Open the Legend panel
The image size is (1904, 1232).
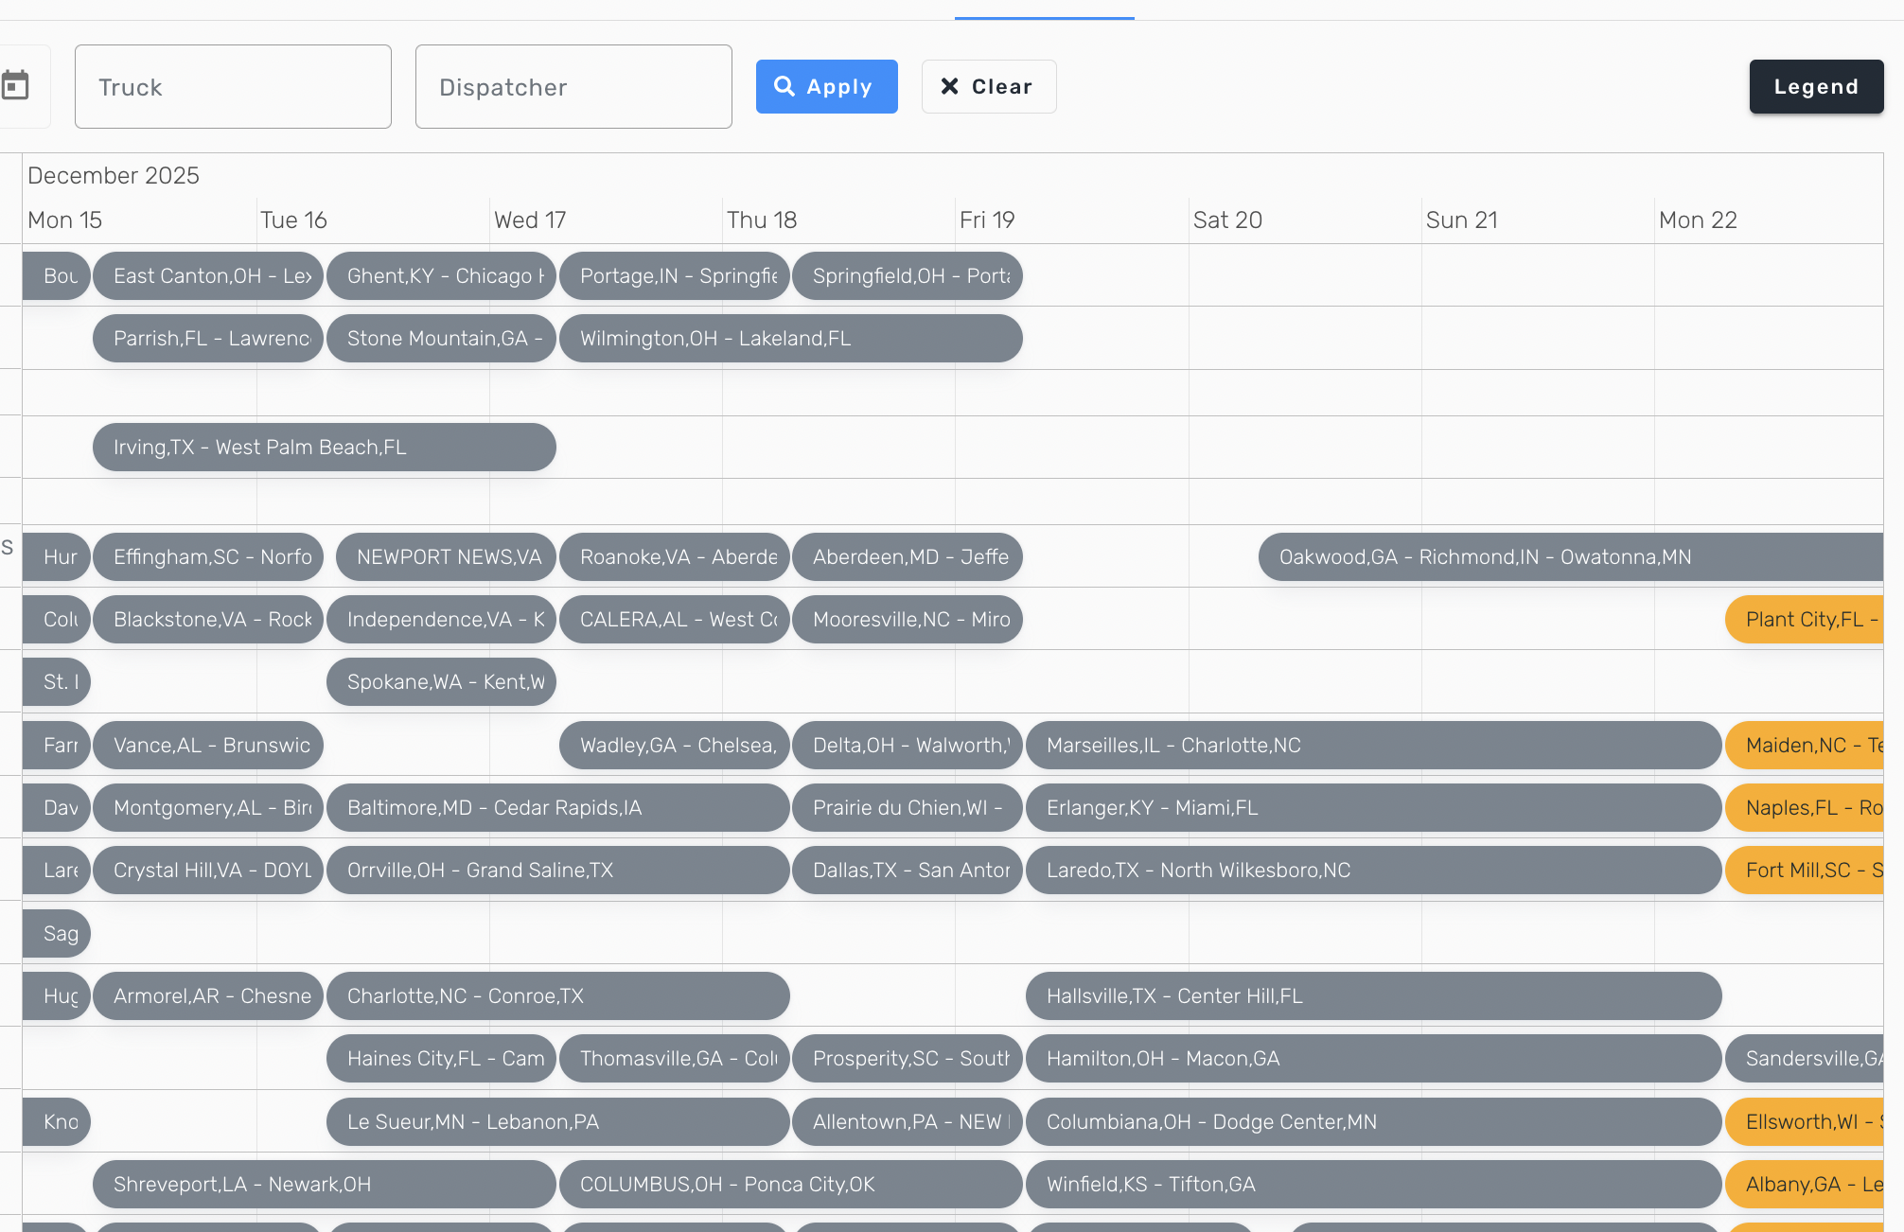1815,86
